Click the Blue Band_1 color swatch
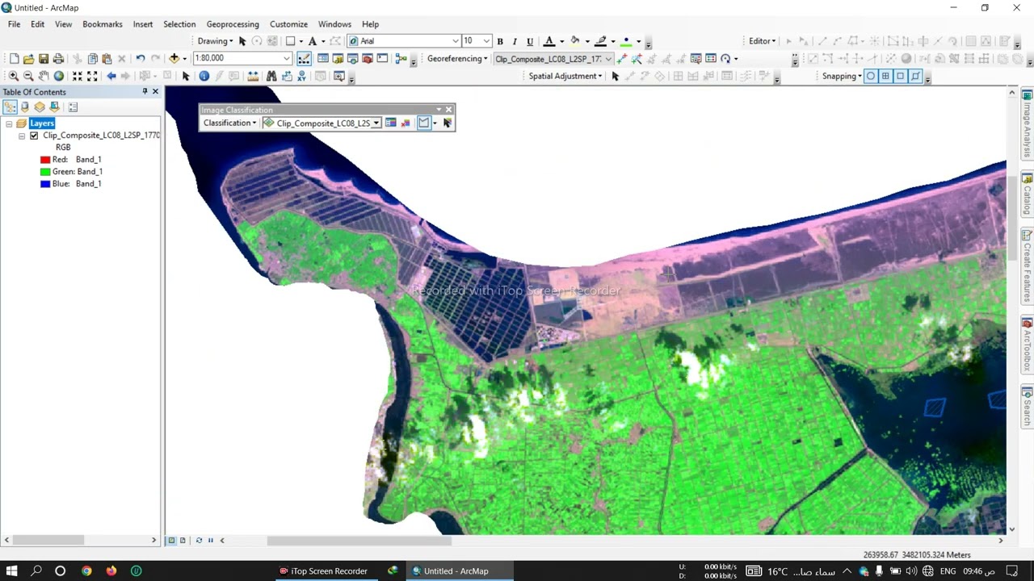The image size is (1034, 581). (x=45, y=184)
